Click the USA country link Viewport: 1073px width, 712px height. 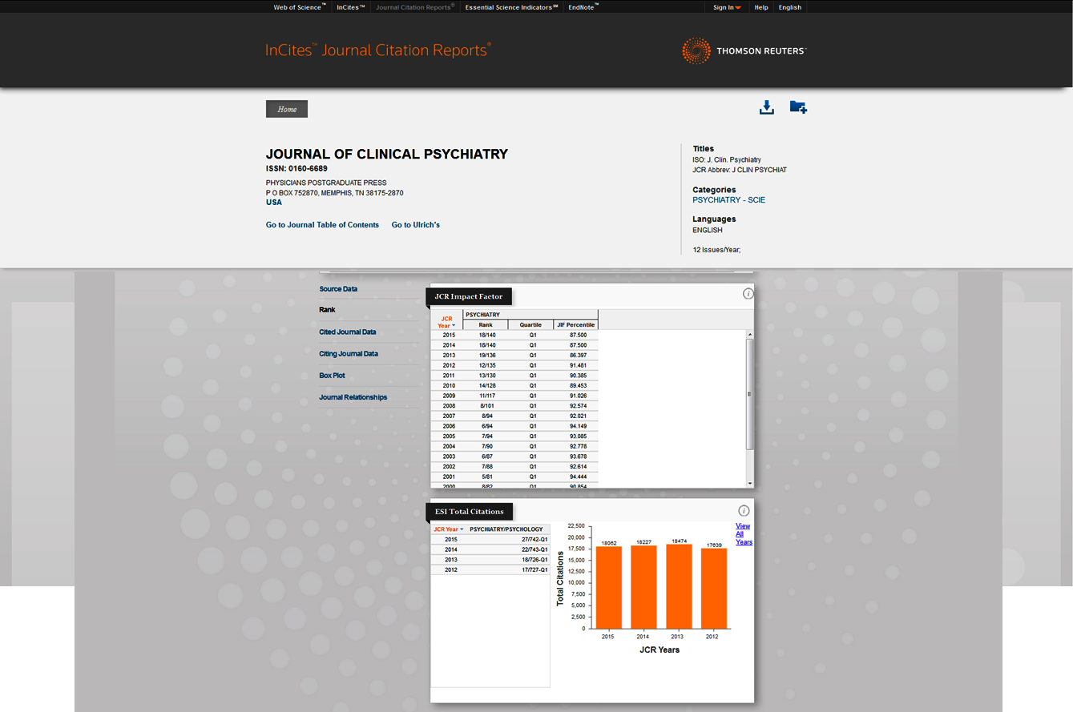pos(274,203)
